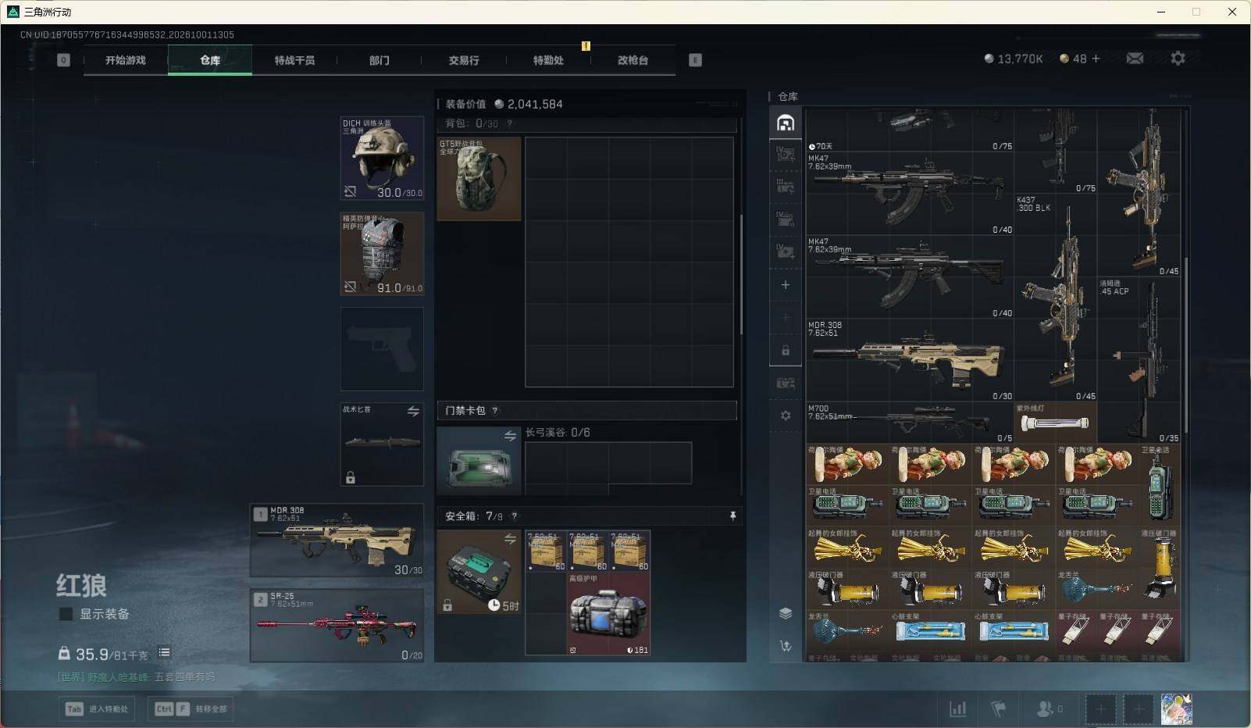
Task: Open the bar chart stats icon
Action: click(x=957, y=708)
